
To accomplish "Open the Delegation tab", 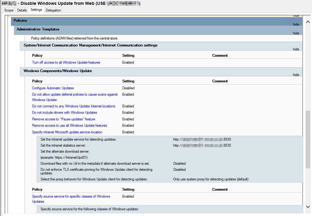I will (53, 10).
